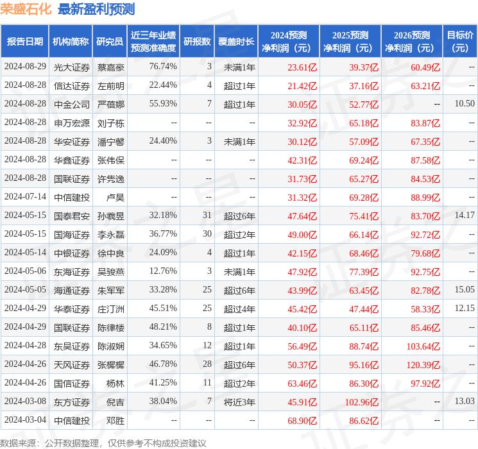
Task: Click the 12.15 target price
Action: click(465, 308)
